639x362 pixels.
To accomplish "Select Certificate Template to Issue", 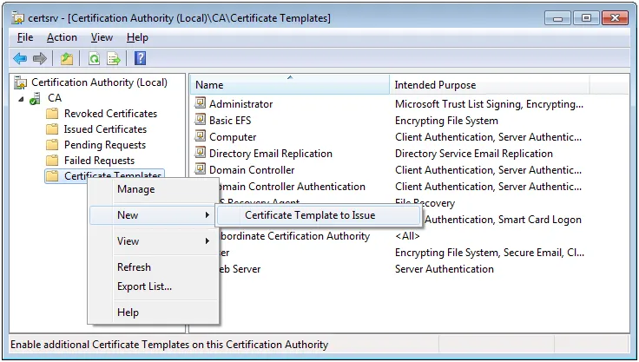I will (319, 215).
